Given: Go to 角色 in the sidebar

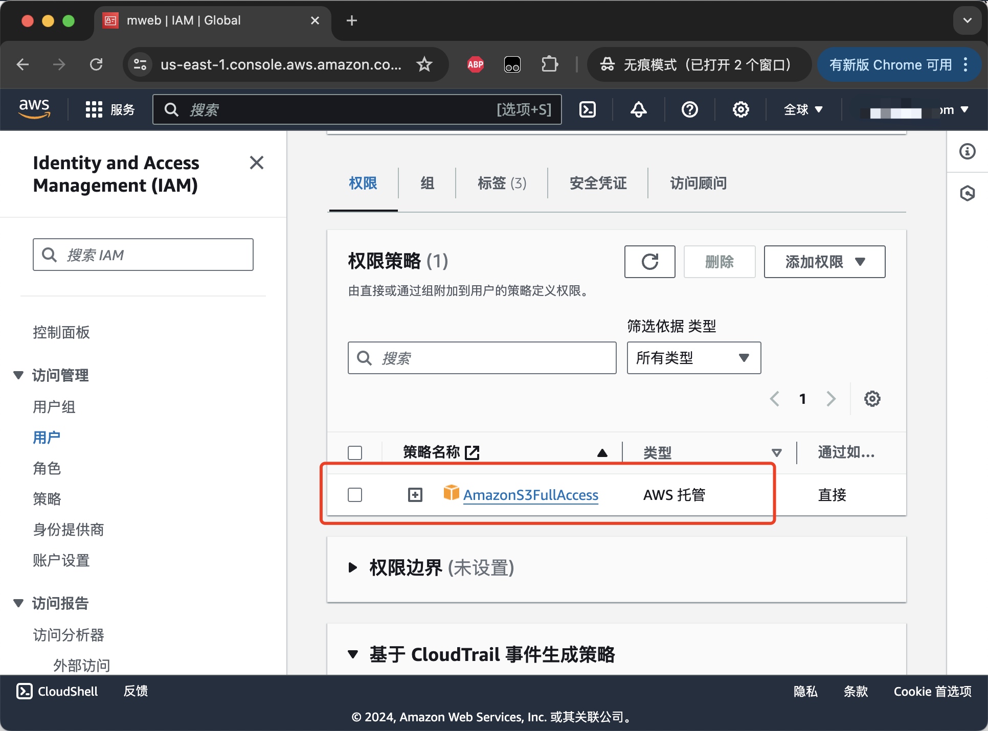Looking at the screenshot, I should pos(47,468).
